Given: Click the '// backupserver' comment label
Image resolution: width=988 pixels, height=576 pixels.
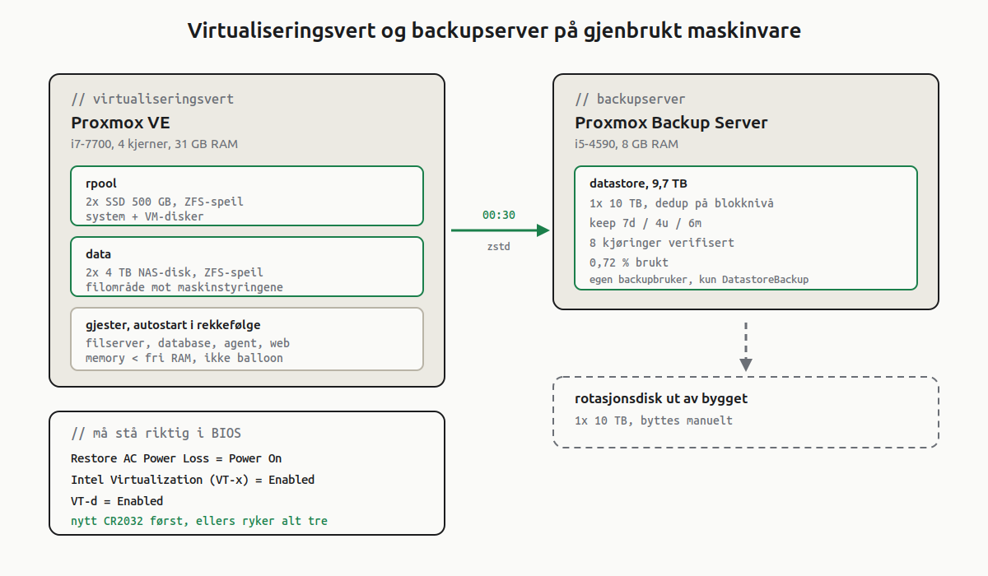Looking at the screenshot, I should coord(630,99).
